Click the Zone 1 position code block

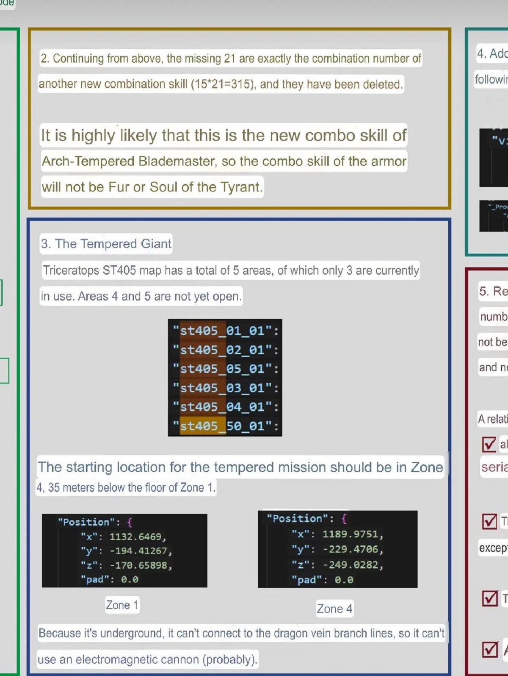(x=124, y=550)
